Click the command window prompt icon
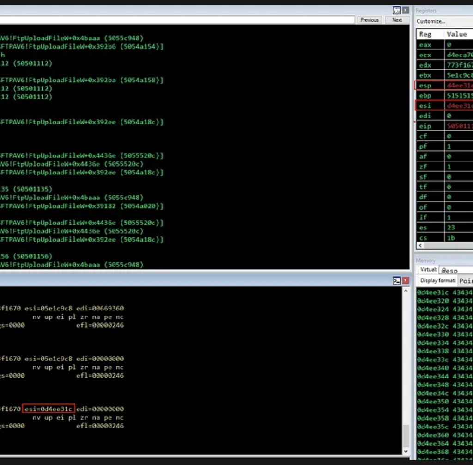The width and height of the screenshot is (473, 465). click(397, 280)
